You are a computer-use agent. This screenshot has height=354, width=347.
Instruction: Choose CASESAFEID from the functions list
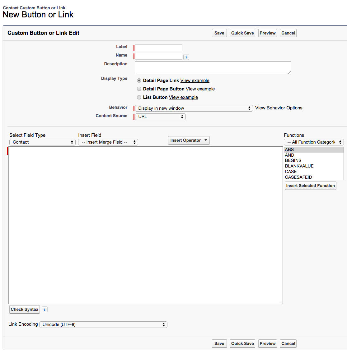click(x=298, y=177)
